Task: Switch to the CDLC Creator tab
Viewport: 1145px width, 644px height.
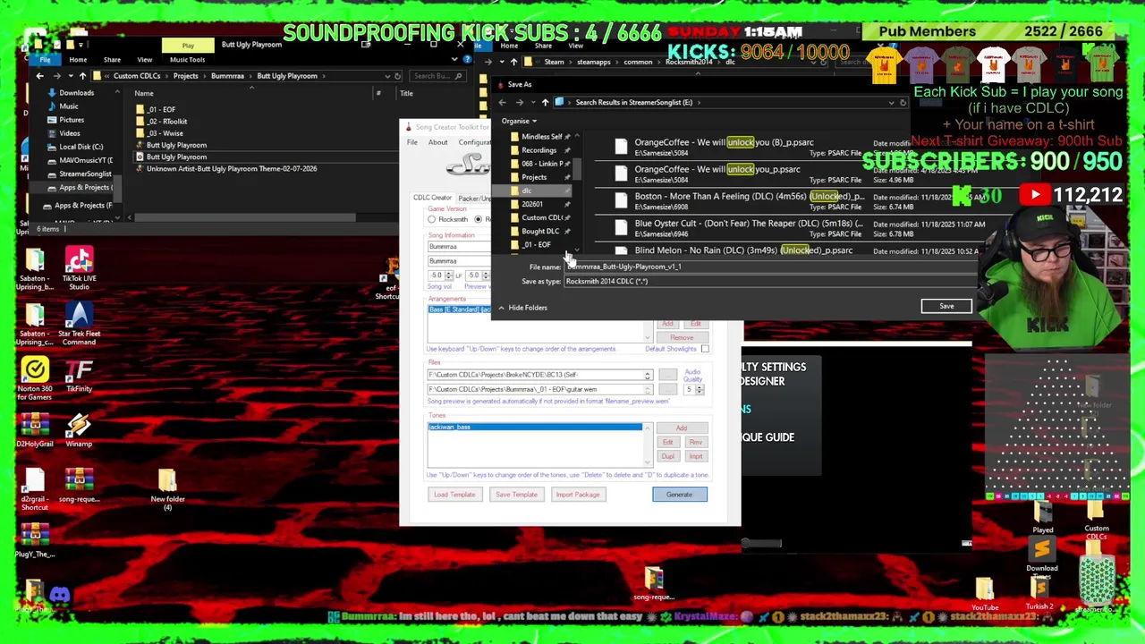Action: [432, 198]
